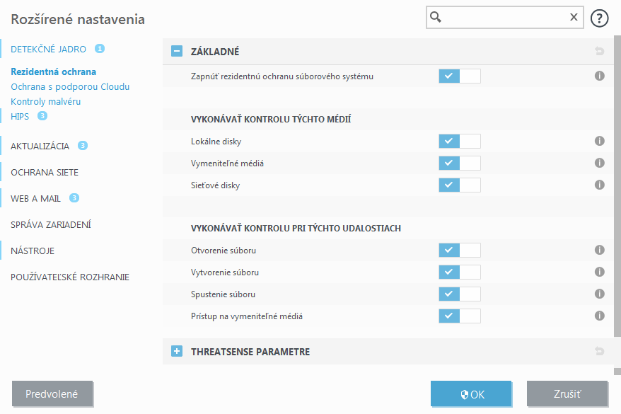This screenshot has height=414, width=621.
Task: Disable Prístup na vymeniteľné médiá
Action: tap(460, 316)
